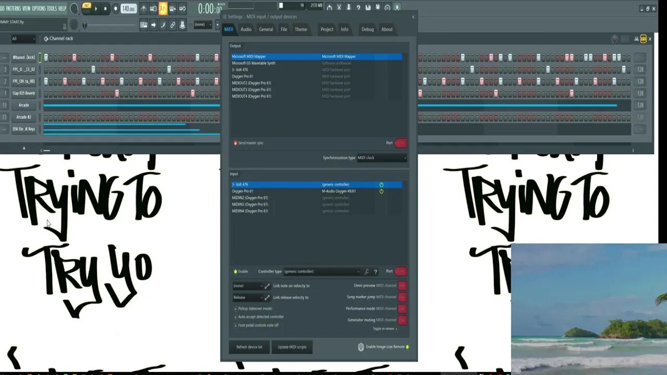Open the Theme settings tab
The width and height of the screenshot is (667, 375).
point(301,29)
